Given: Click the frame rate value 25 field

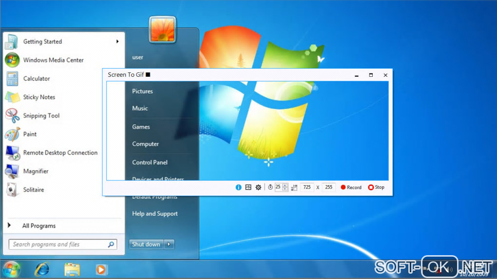Looking at the screenshot, I should point(278,187).
